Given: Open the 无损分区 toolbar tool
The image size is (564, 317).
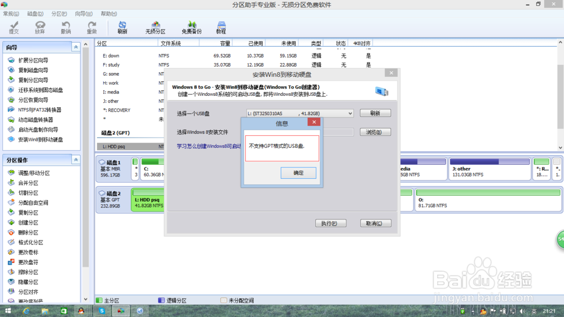Looking at the screenshot, I should tap(156, 27).
